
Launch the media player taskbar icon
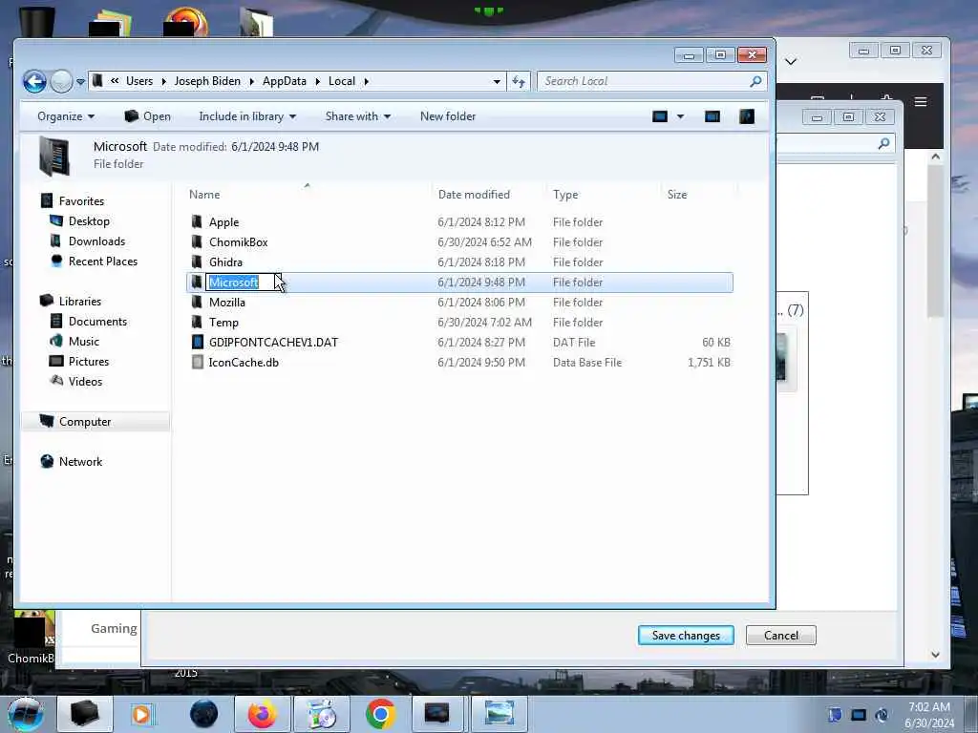(141, 714)
